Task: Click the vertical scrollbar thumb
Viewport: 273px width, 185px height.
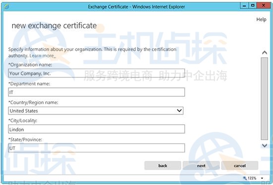Action: [x=265, y=99]
